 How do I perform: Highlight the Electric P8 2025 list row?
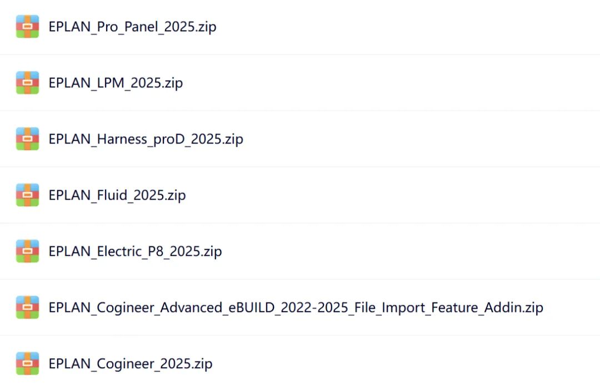pos(389,251)
